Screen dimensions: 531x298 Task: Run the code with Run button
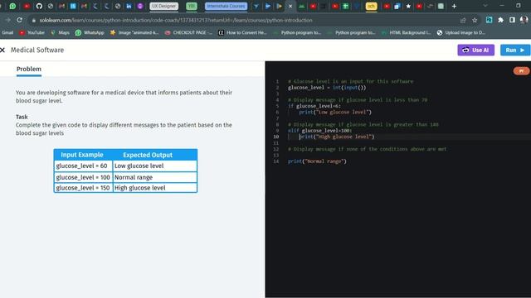click(x=515, y=50)
